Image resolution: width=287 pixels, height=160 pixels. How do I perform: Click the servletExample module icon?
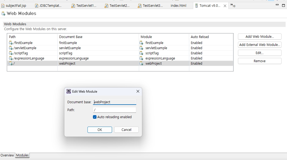(141, 48)
